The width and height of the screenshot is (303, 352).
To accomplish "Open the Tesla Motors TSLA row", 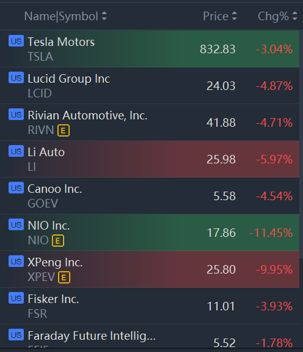I will [x=150, y=49].
